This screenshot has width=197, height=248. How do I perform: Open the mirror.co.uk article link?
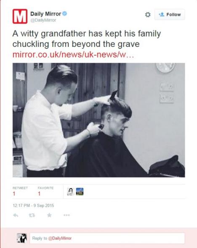tap(73, 54)
